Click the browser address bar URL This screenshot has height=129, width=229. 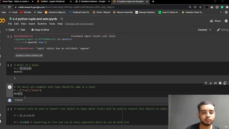(x=66, y=7)
